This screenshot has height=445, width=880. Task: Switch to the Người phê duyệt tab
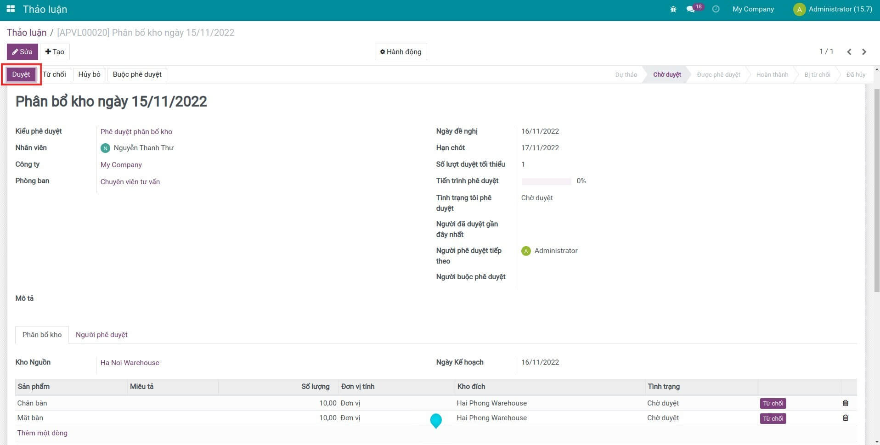coord(102,335)
